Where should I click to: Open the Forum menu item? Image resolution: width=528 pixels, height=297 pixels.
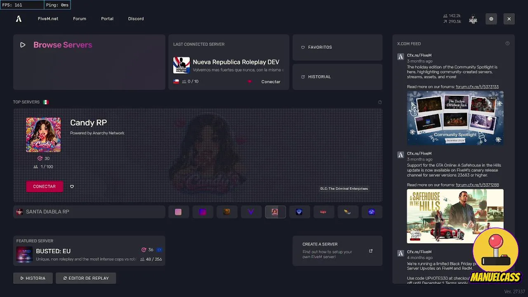click(80, 19)
